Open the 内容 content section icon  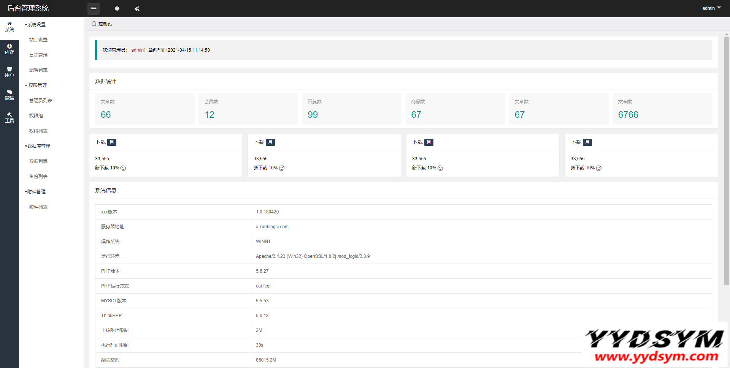coord(10,49)
